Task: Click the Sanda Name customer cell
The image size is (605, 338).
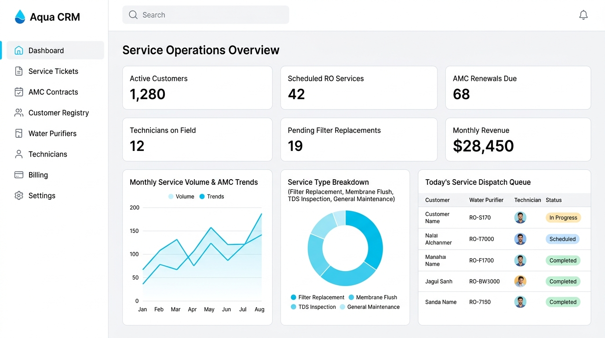Action: [x=441, y=302]
